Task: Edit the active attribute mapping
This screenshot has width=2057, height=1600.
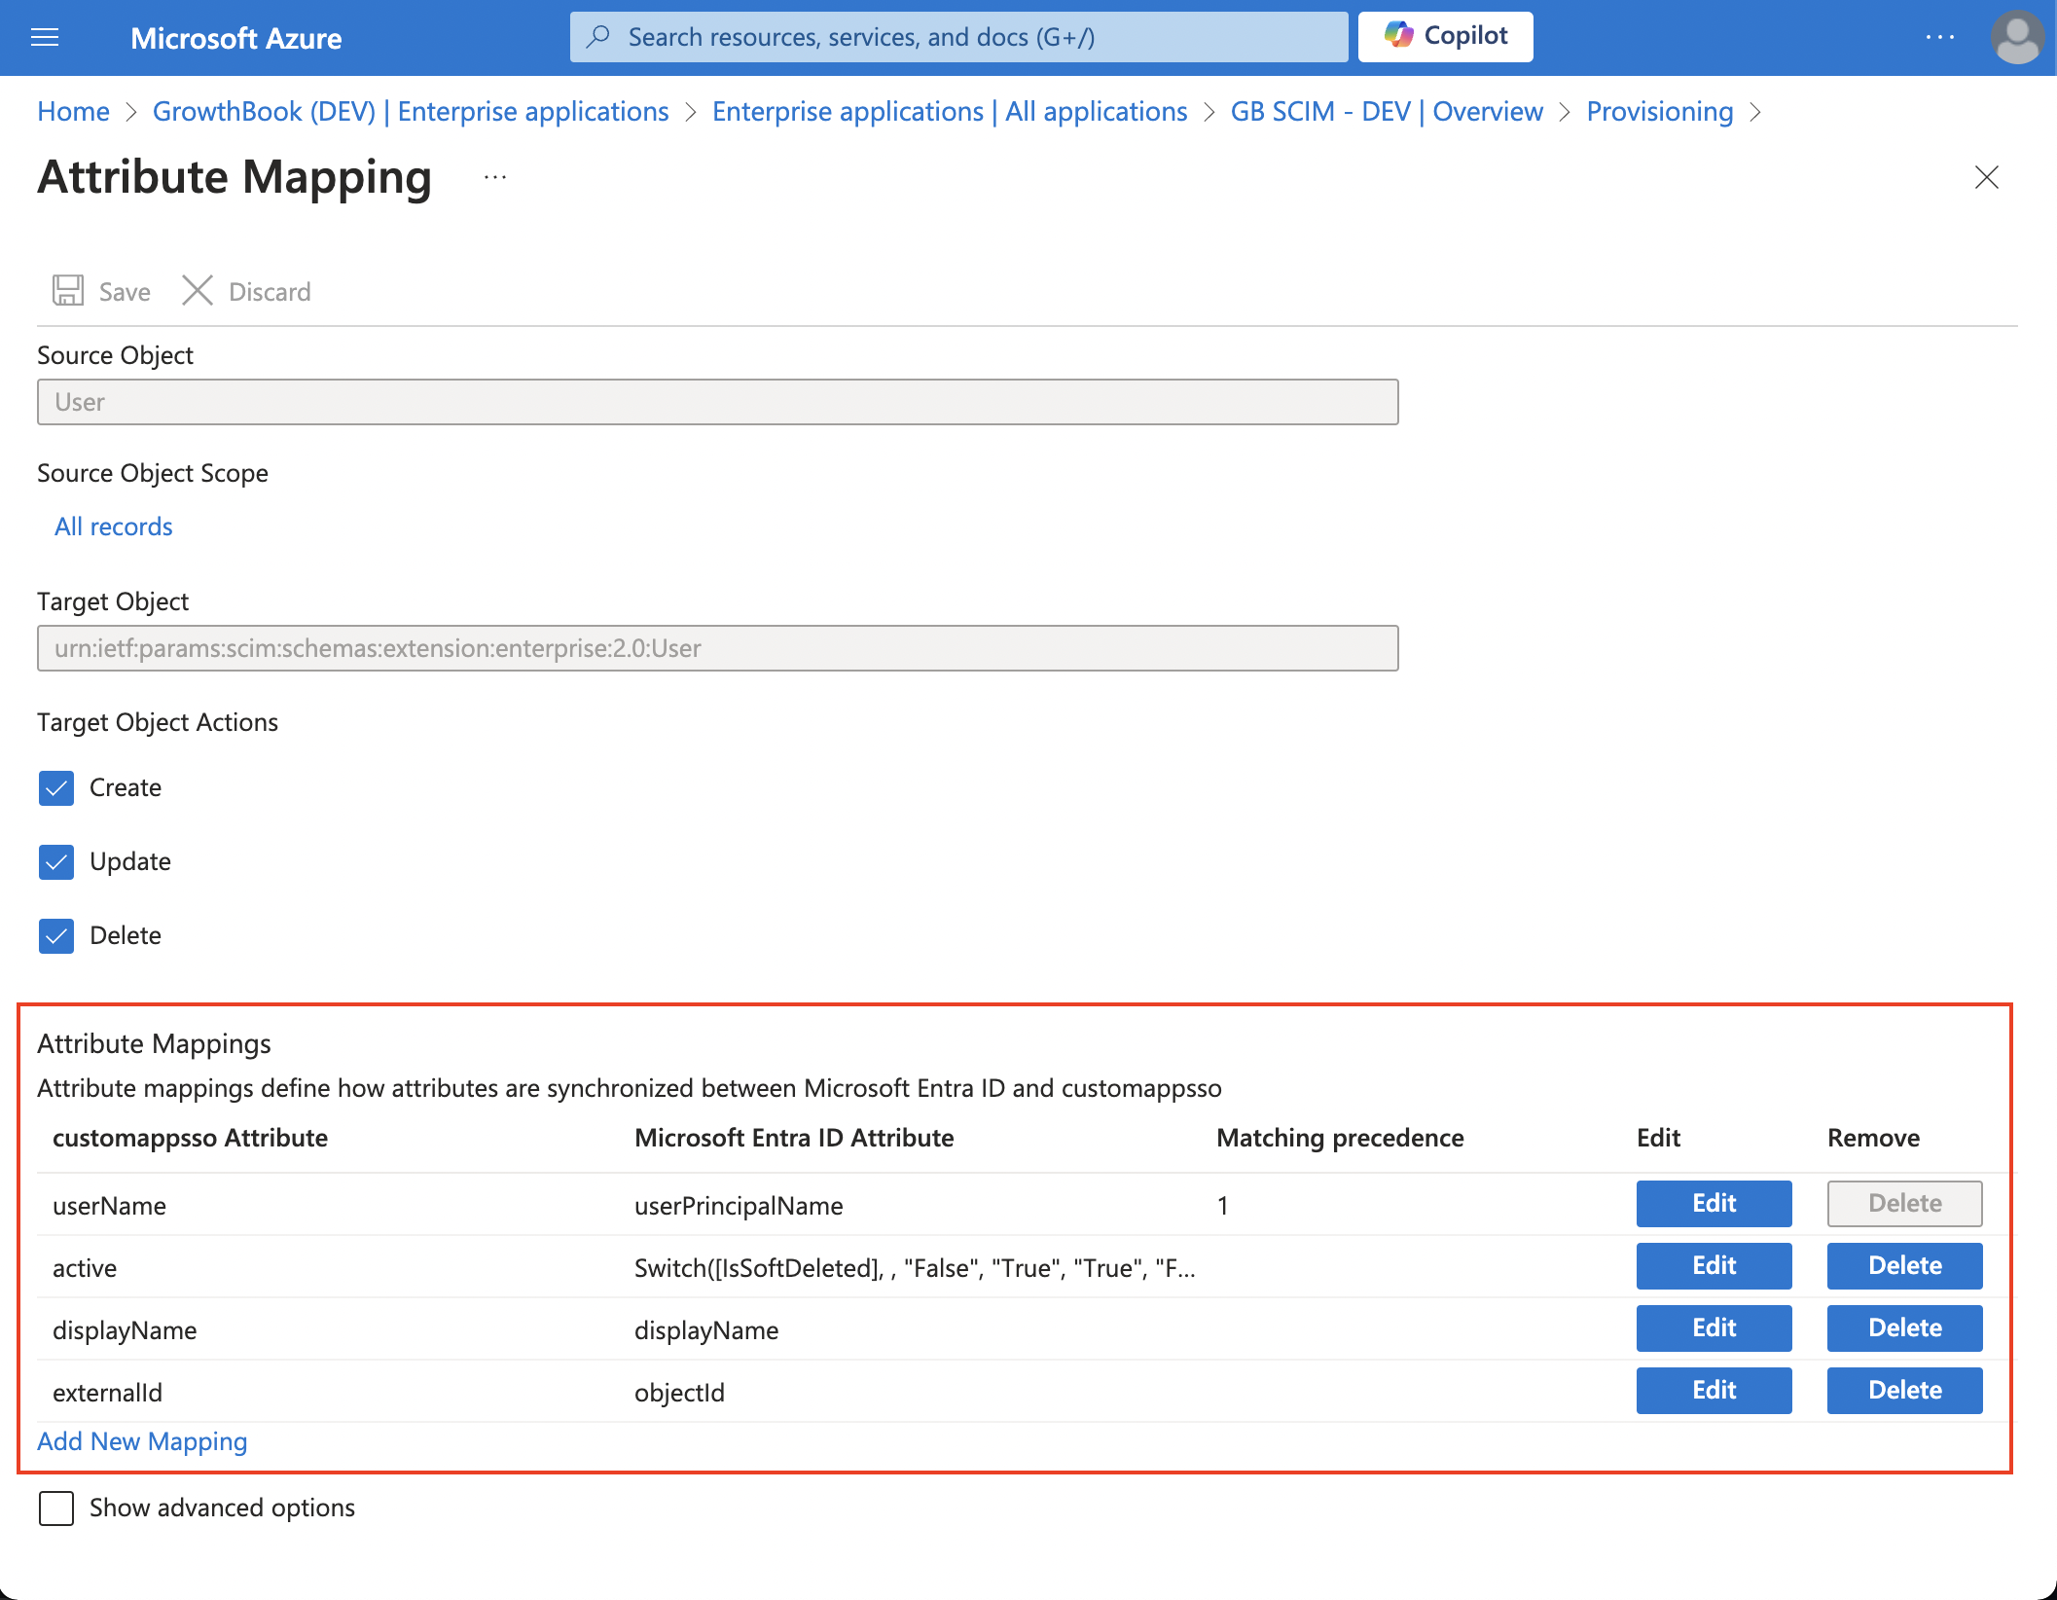Action: [x=1714, y=1266]
